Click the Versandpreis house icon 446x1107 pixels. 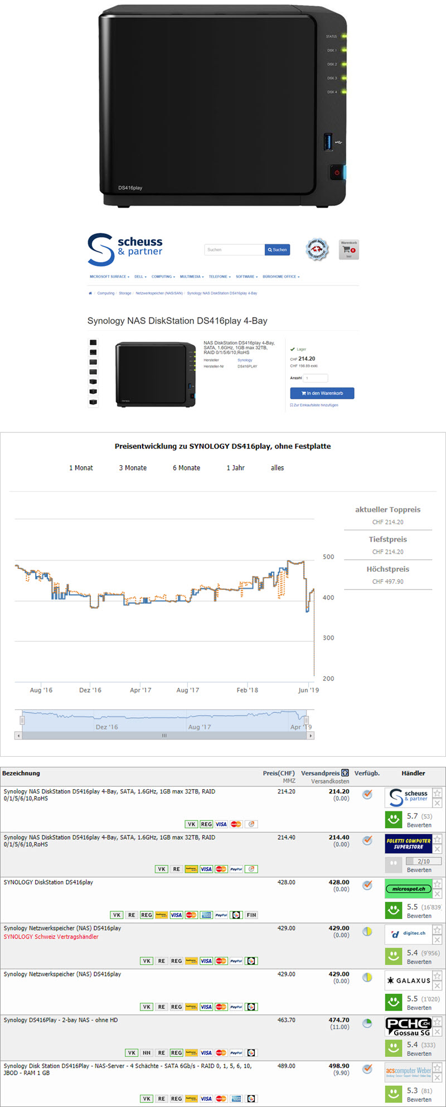tap(345, 773)
